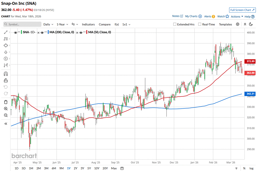The width and height of the screenshot is (257, 171).
Task: Zoom in on the chart
Action: [x=6, y=109]
